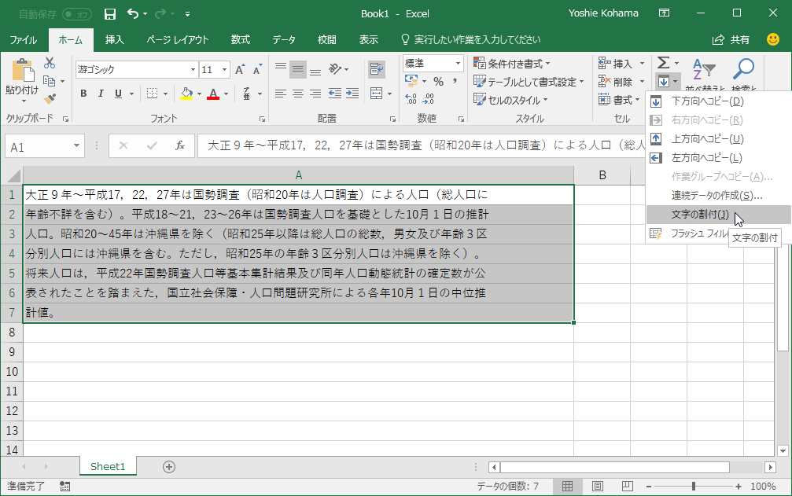
Task: Click the increase indent icon
Action: 352,94
